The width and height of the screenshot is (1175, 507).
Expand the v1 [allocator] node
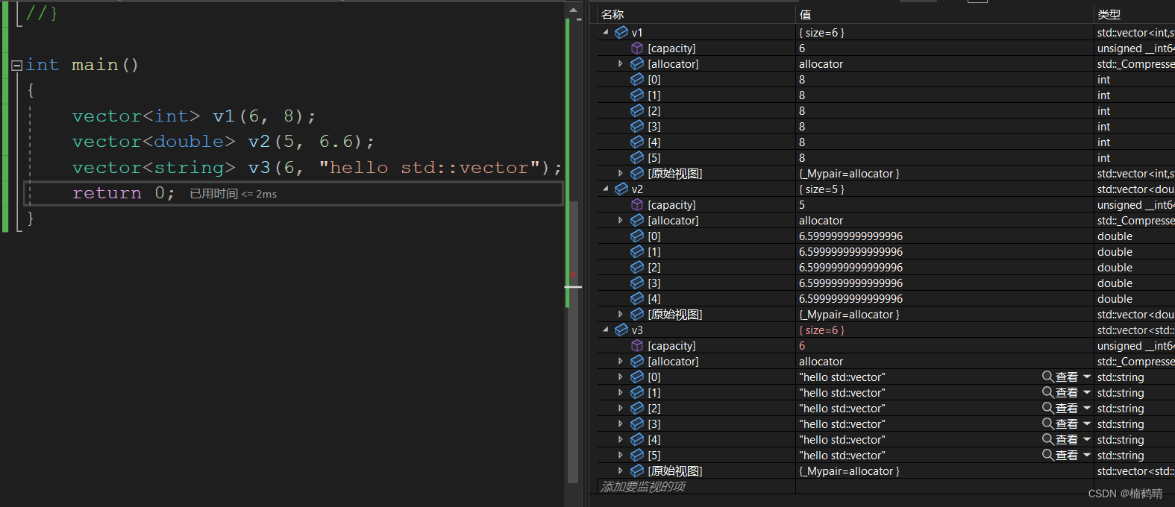(x=621, y=64)
